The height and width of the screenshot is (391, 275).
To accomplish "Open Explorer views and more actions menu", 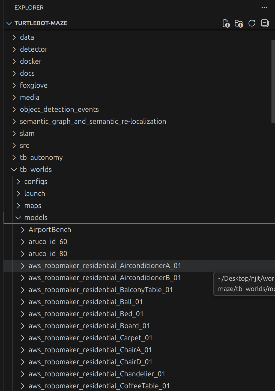I will tap(264, 8).
